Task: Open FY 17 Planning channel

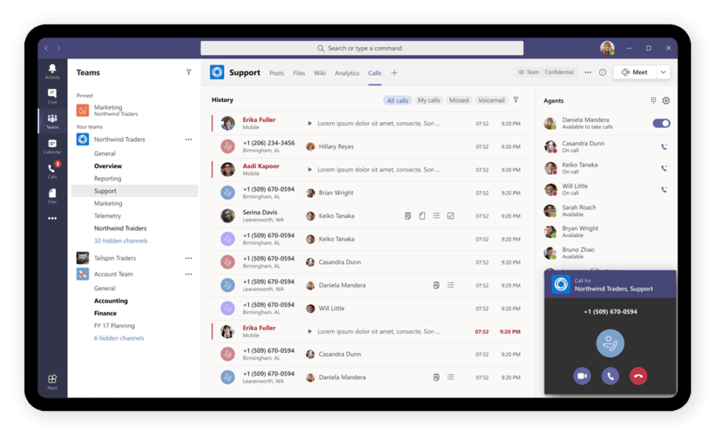Action: (115, 326)
